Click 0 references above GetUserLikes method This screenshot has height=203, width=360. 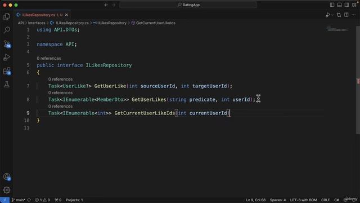(x=60, y=92)
